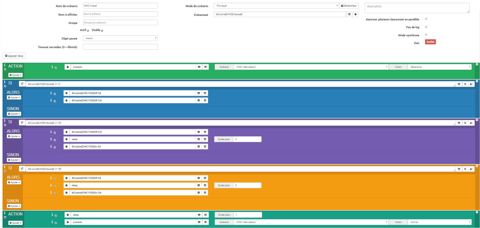The image size is (480, 228).
Task: Click history icon on Vitesse == "0" condition
Action: (465, 84)
